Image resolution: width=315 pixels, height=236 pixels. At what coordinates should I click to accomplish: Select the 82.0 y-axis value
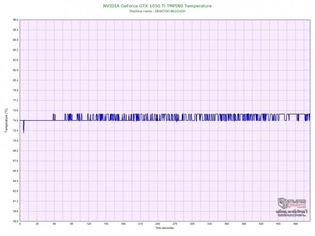coord(16,70)
